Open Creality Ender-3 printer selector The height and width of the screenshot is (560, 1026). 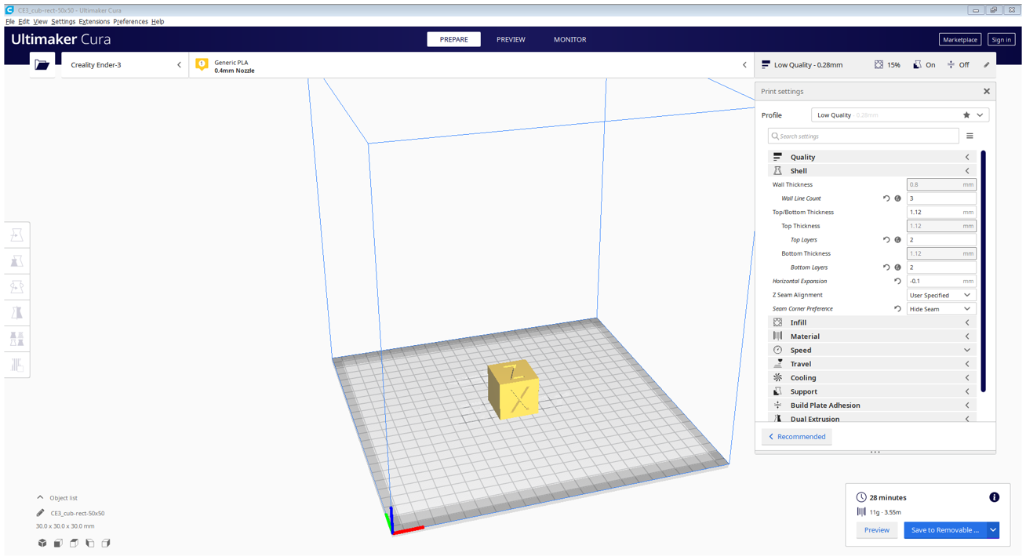[125, 65]
